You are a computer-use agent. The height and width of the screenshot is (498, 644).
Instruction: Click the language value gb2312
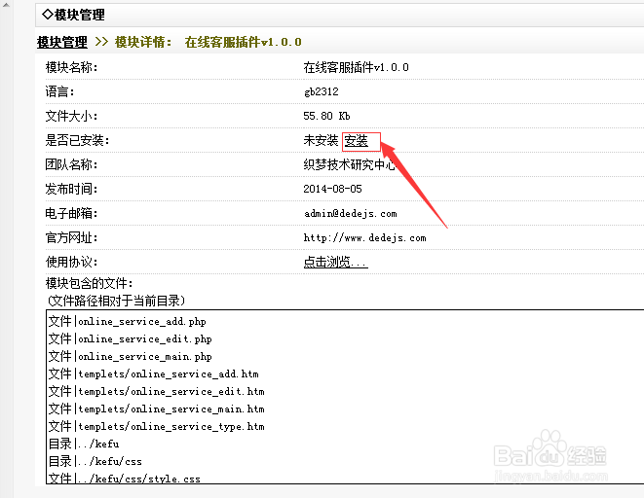click(x=322, y=91)
